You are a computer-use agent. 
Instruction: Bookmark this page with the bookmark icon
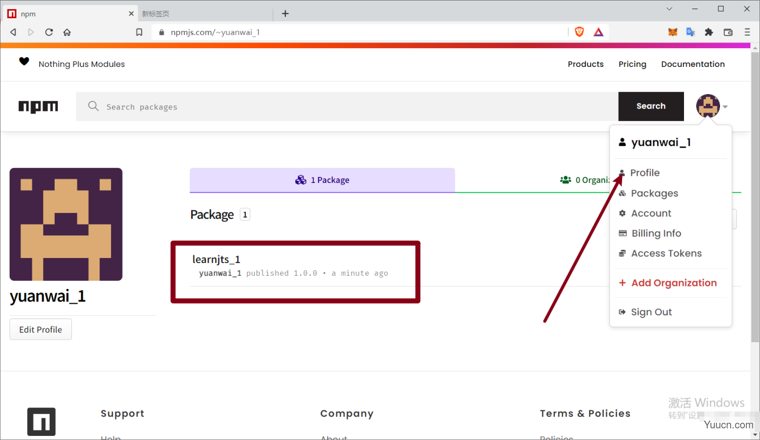[x=139, y=32]
